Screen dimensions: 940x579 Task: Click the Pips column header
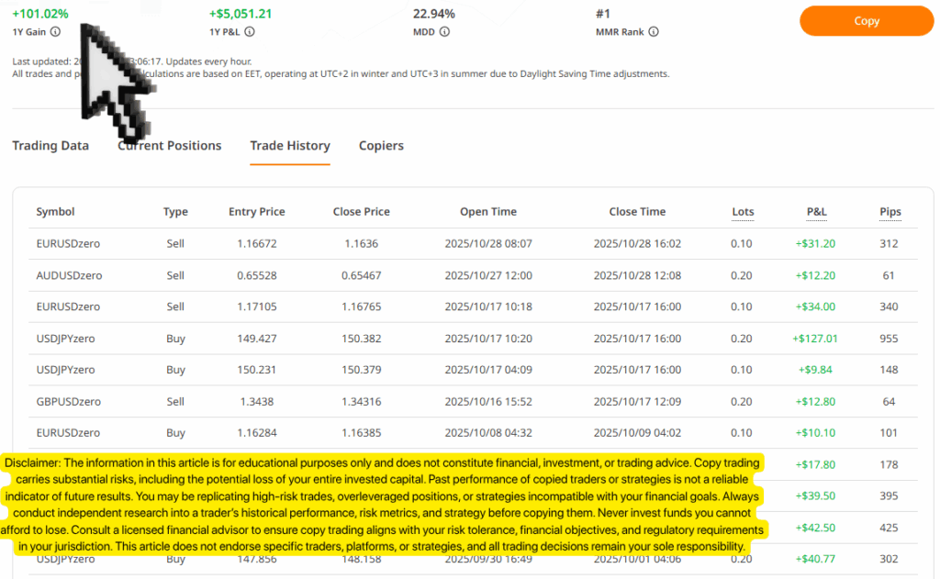[890, 212]
